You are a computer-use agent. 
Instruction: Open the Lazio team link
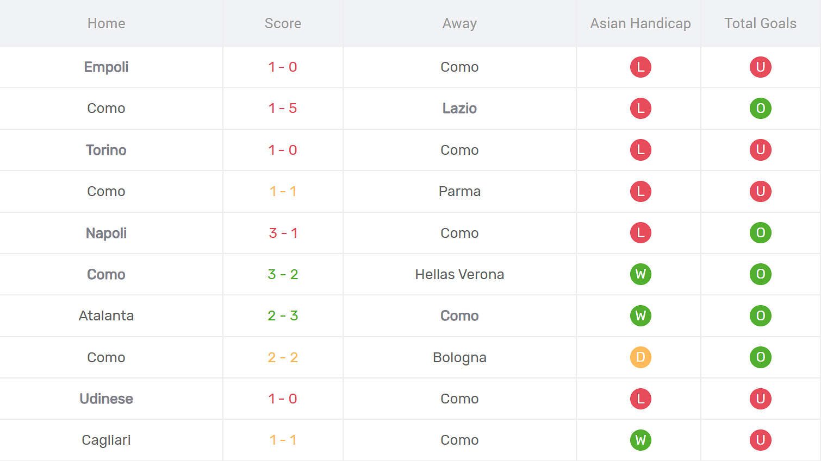click(x=459, y=109)
